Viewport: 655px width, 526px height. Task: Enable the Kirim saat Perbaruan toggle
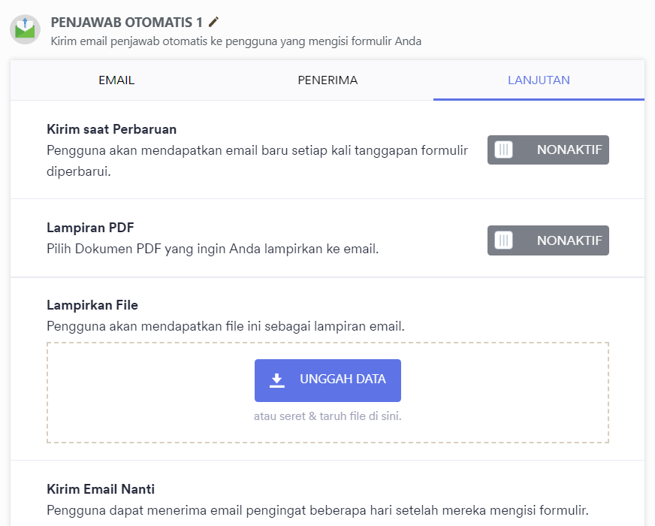pos(548,150)
